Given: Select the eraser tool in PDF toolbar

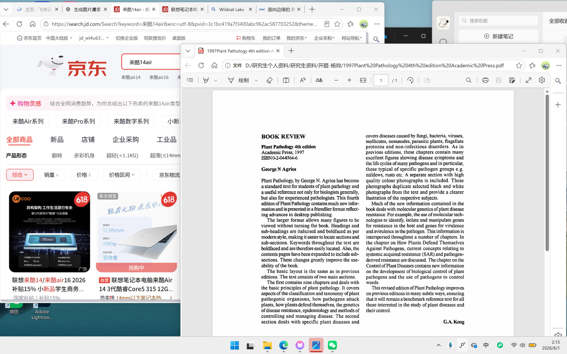Looking at the screenshot, I should (x=269, y=80).
